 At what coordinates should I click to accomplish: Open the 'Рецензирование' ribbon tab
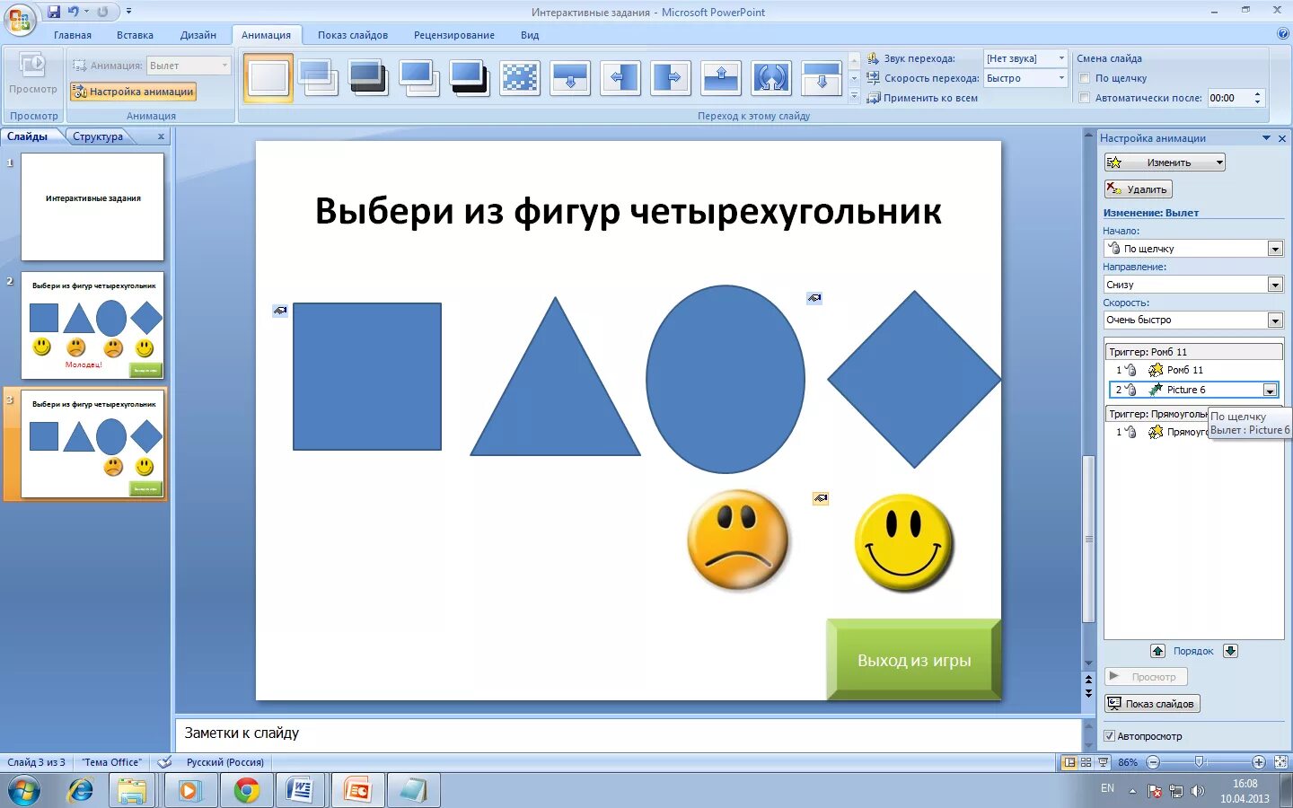[x=454, y=35]
